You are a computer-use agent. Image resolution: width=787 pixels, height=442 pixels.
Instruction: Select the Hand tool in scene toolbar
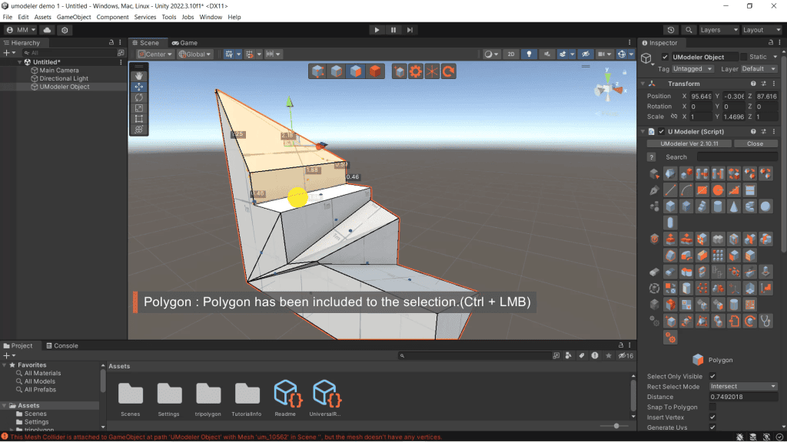[x=139, y=76]
